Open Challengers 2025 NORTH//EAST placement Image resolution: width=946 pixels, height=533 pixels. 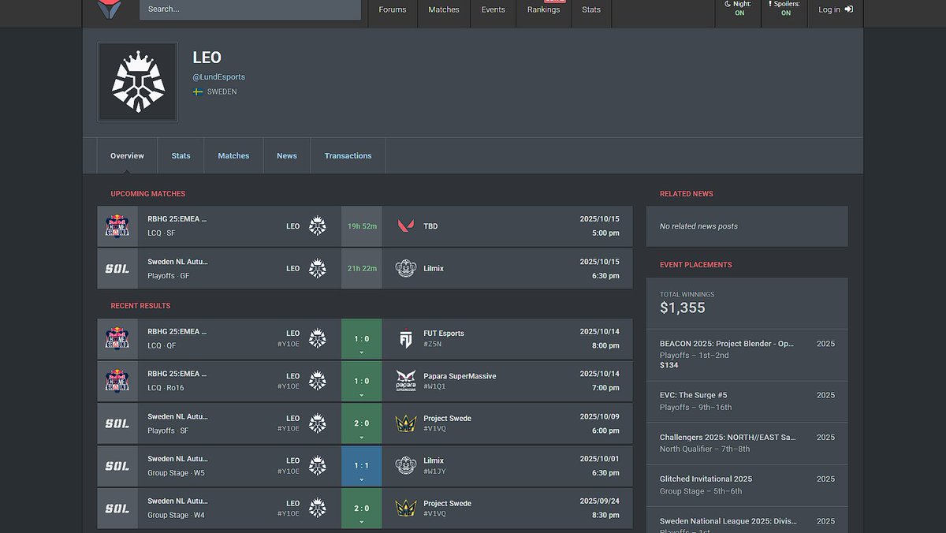(747, 443)
